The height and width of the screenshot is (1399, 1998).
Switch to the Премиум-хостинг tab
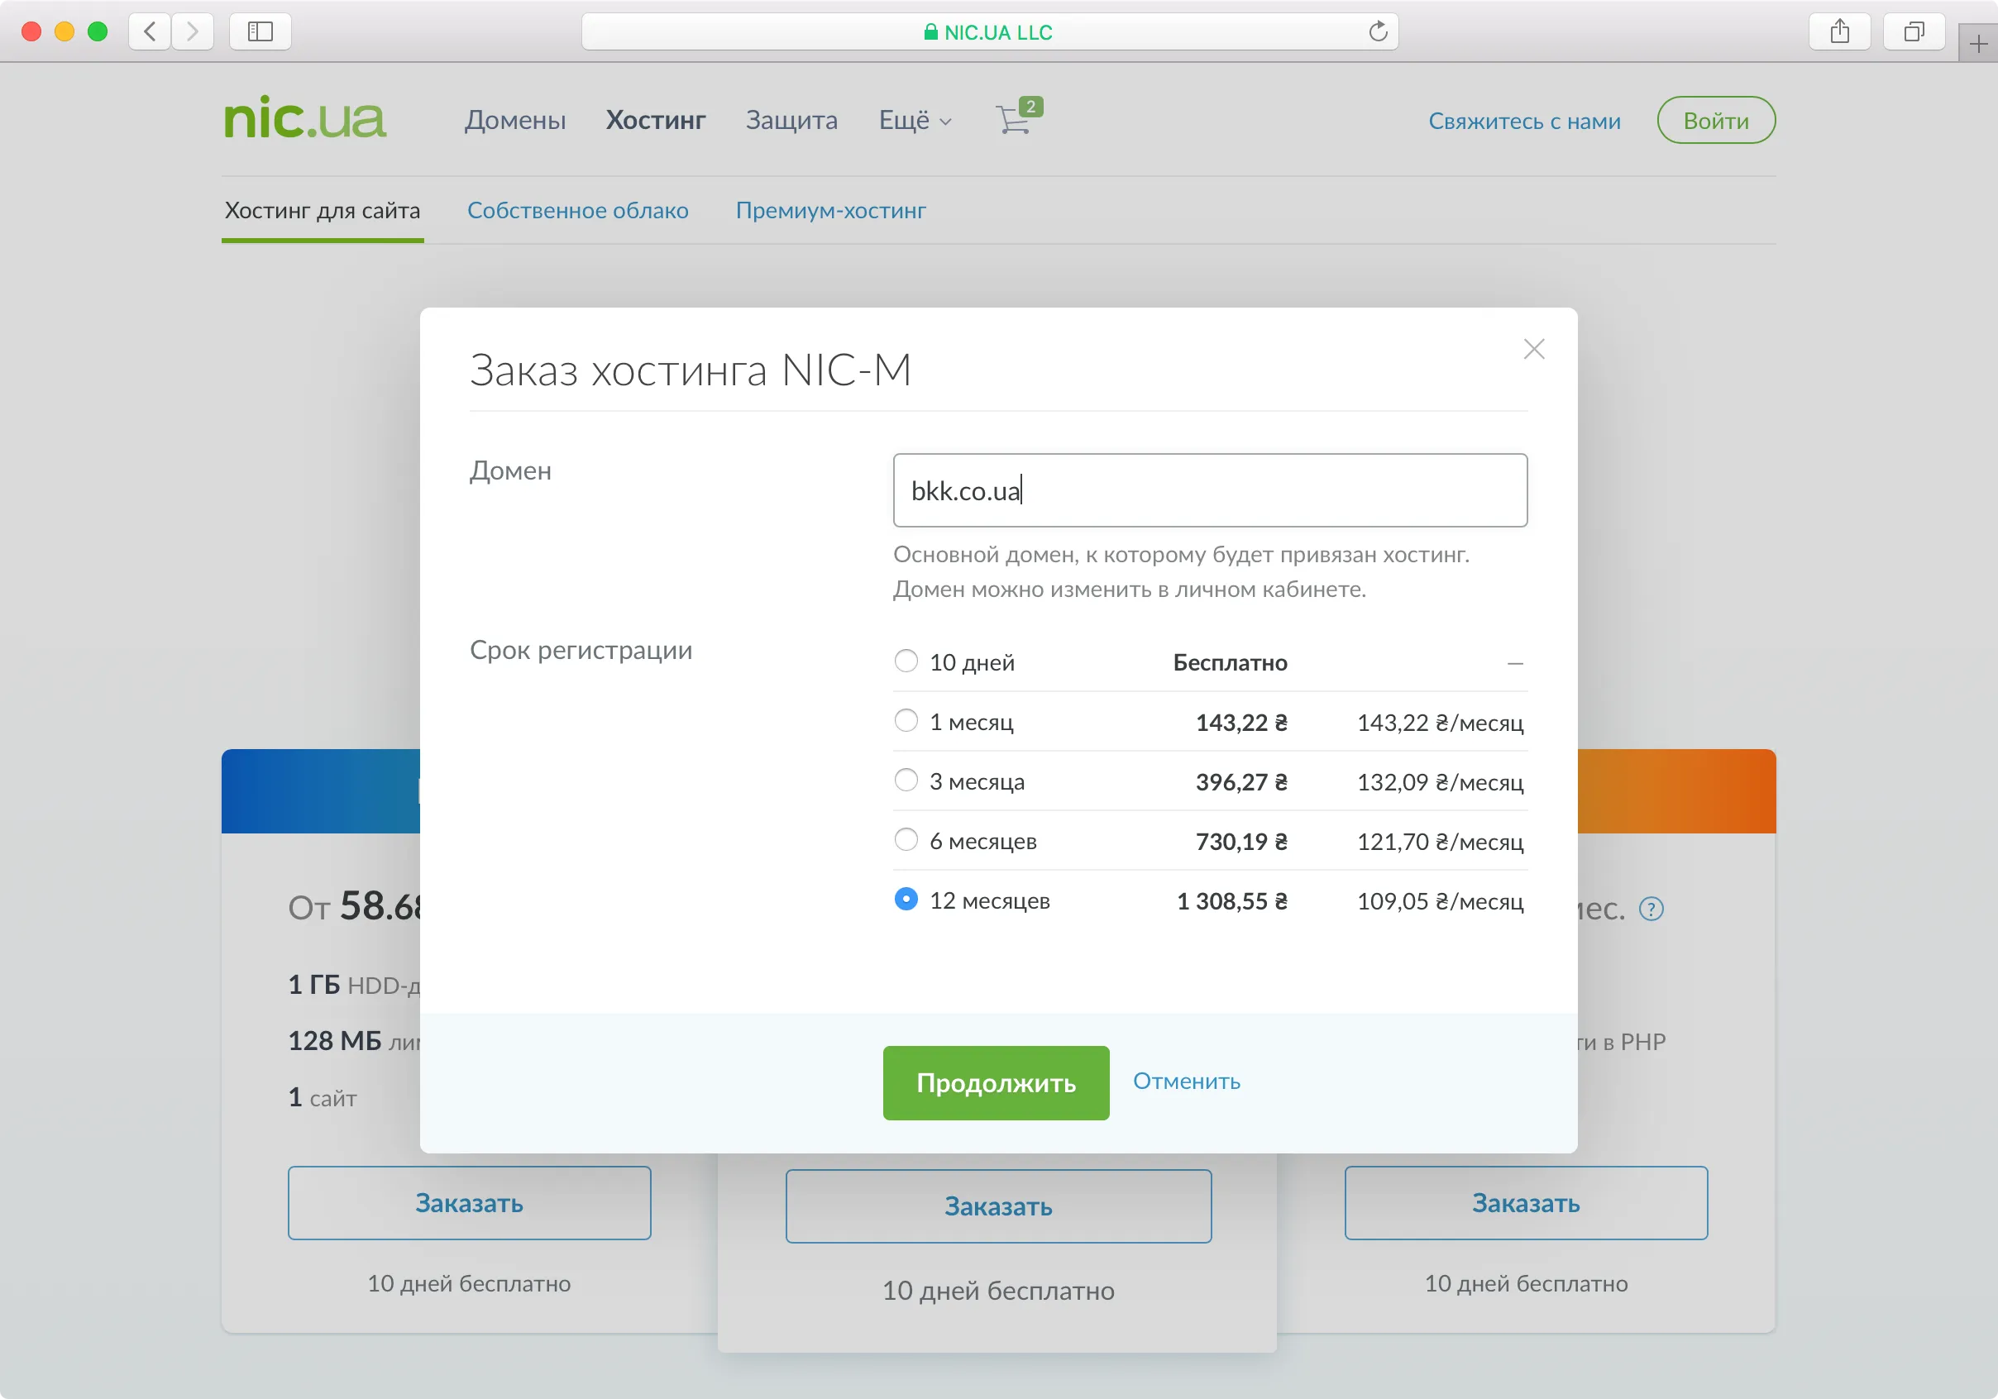[x=830, y=210]
